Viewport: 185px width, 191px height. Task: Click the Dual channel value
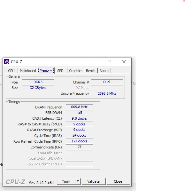107,82
